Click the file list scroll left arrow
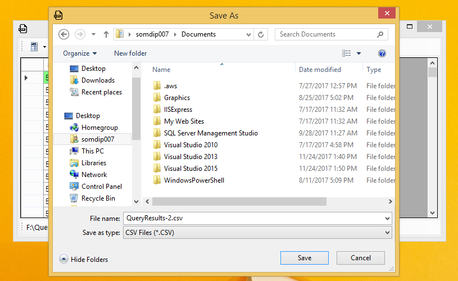 coord(147,202)
